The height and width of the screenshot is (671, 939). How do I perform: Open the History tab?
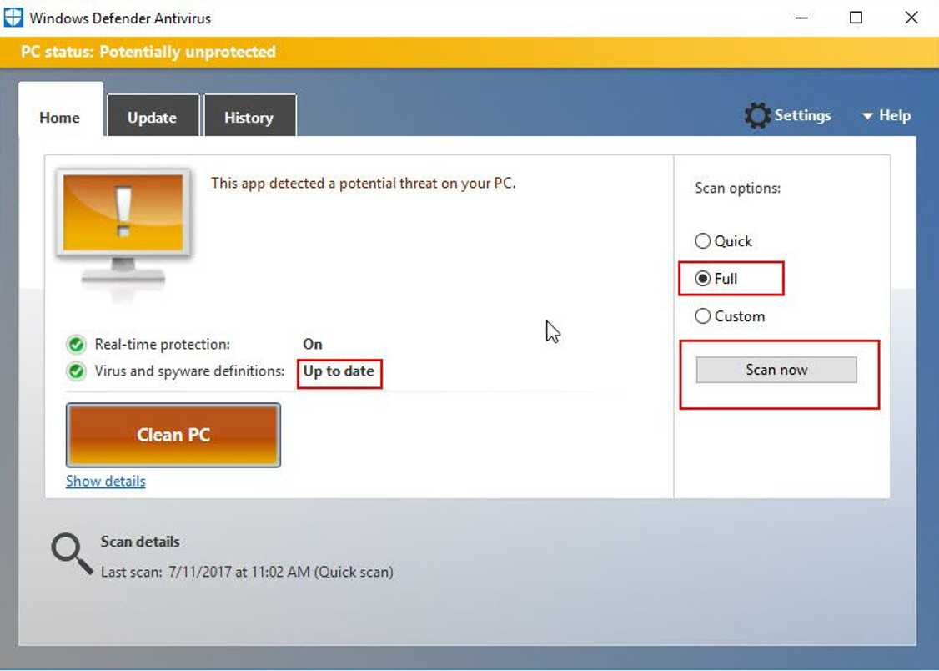click(x=249, y=118)
